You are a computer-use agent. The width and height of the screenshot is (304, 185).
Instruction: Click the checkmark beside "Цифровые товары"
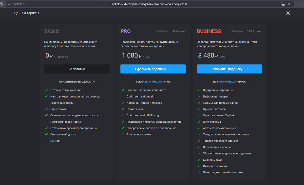[199, 96]
